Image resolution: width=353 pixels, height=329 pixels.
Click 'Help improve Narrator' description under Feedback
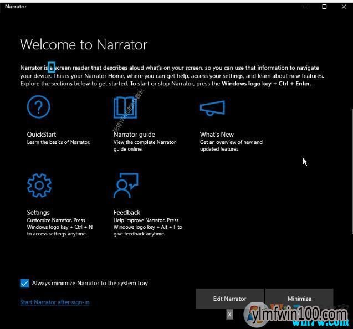147,227
